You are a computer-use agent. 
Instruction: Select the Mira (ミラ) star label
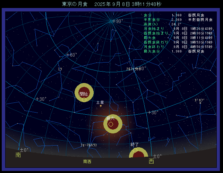(60, 69)
